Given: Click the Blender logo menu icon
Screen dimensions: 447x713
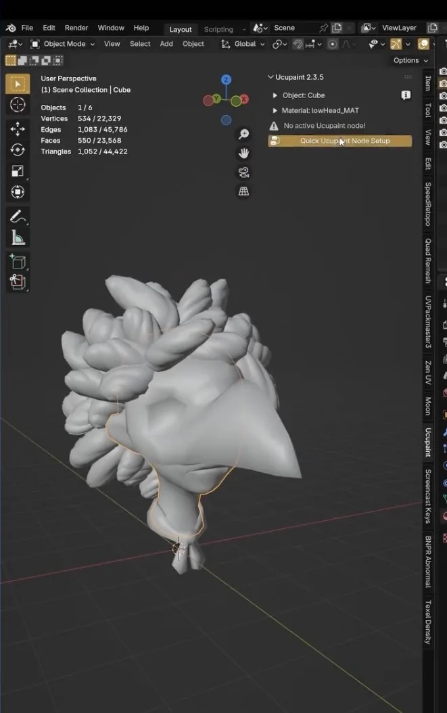Looking at the screenshot, I should [11, 28].
